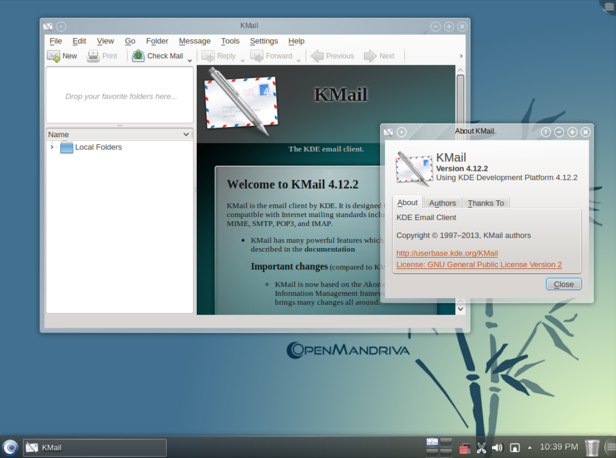Click the Name column header

coord(120,134)
